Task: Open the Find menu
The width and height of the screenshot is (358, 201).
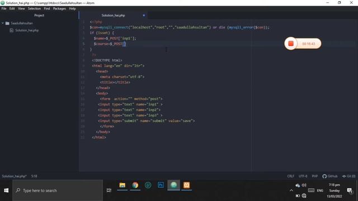Action: pyautogui.click(x=47, y=9)
